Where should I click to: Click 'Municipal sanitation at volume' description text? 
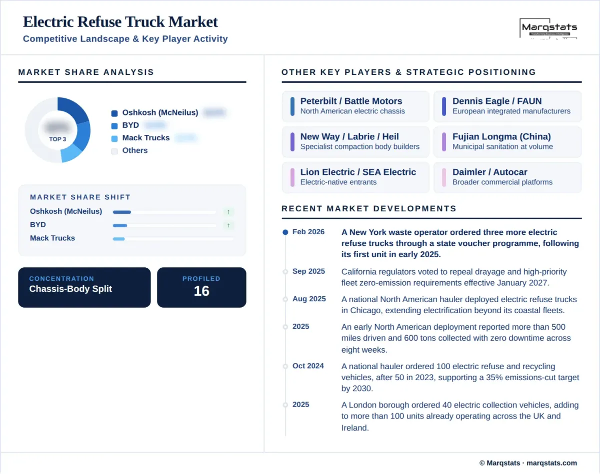(502, 147)
